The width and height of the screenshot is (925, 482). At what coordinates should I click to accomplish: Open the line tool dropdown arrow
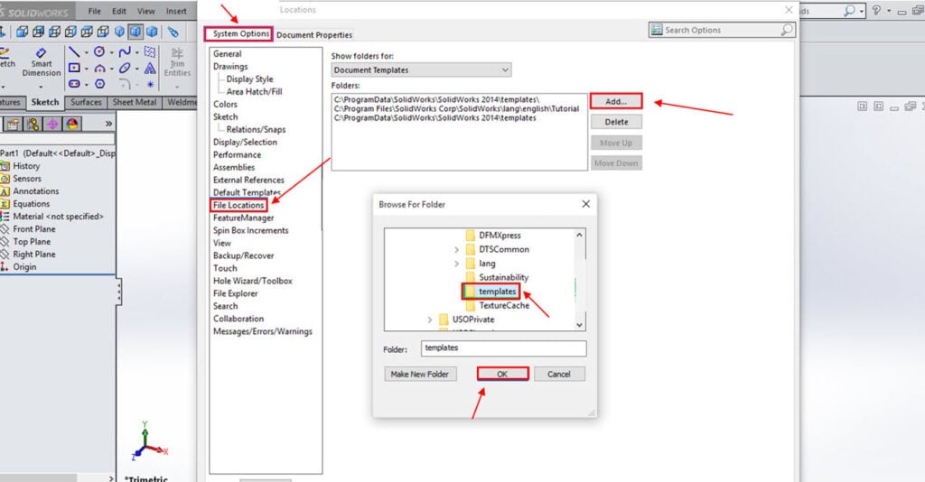(x=86, y=52)
